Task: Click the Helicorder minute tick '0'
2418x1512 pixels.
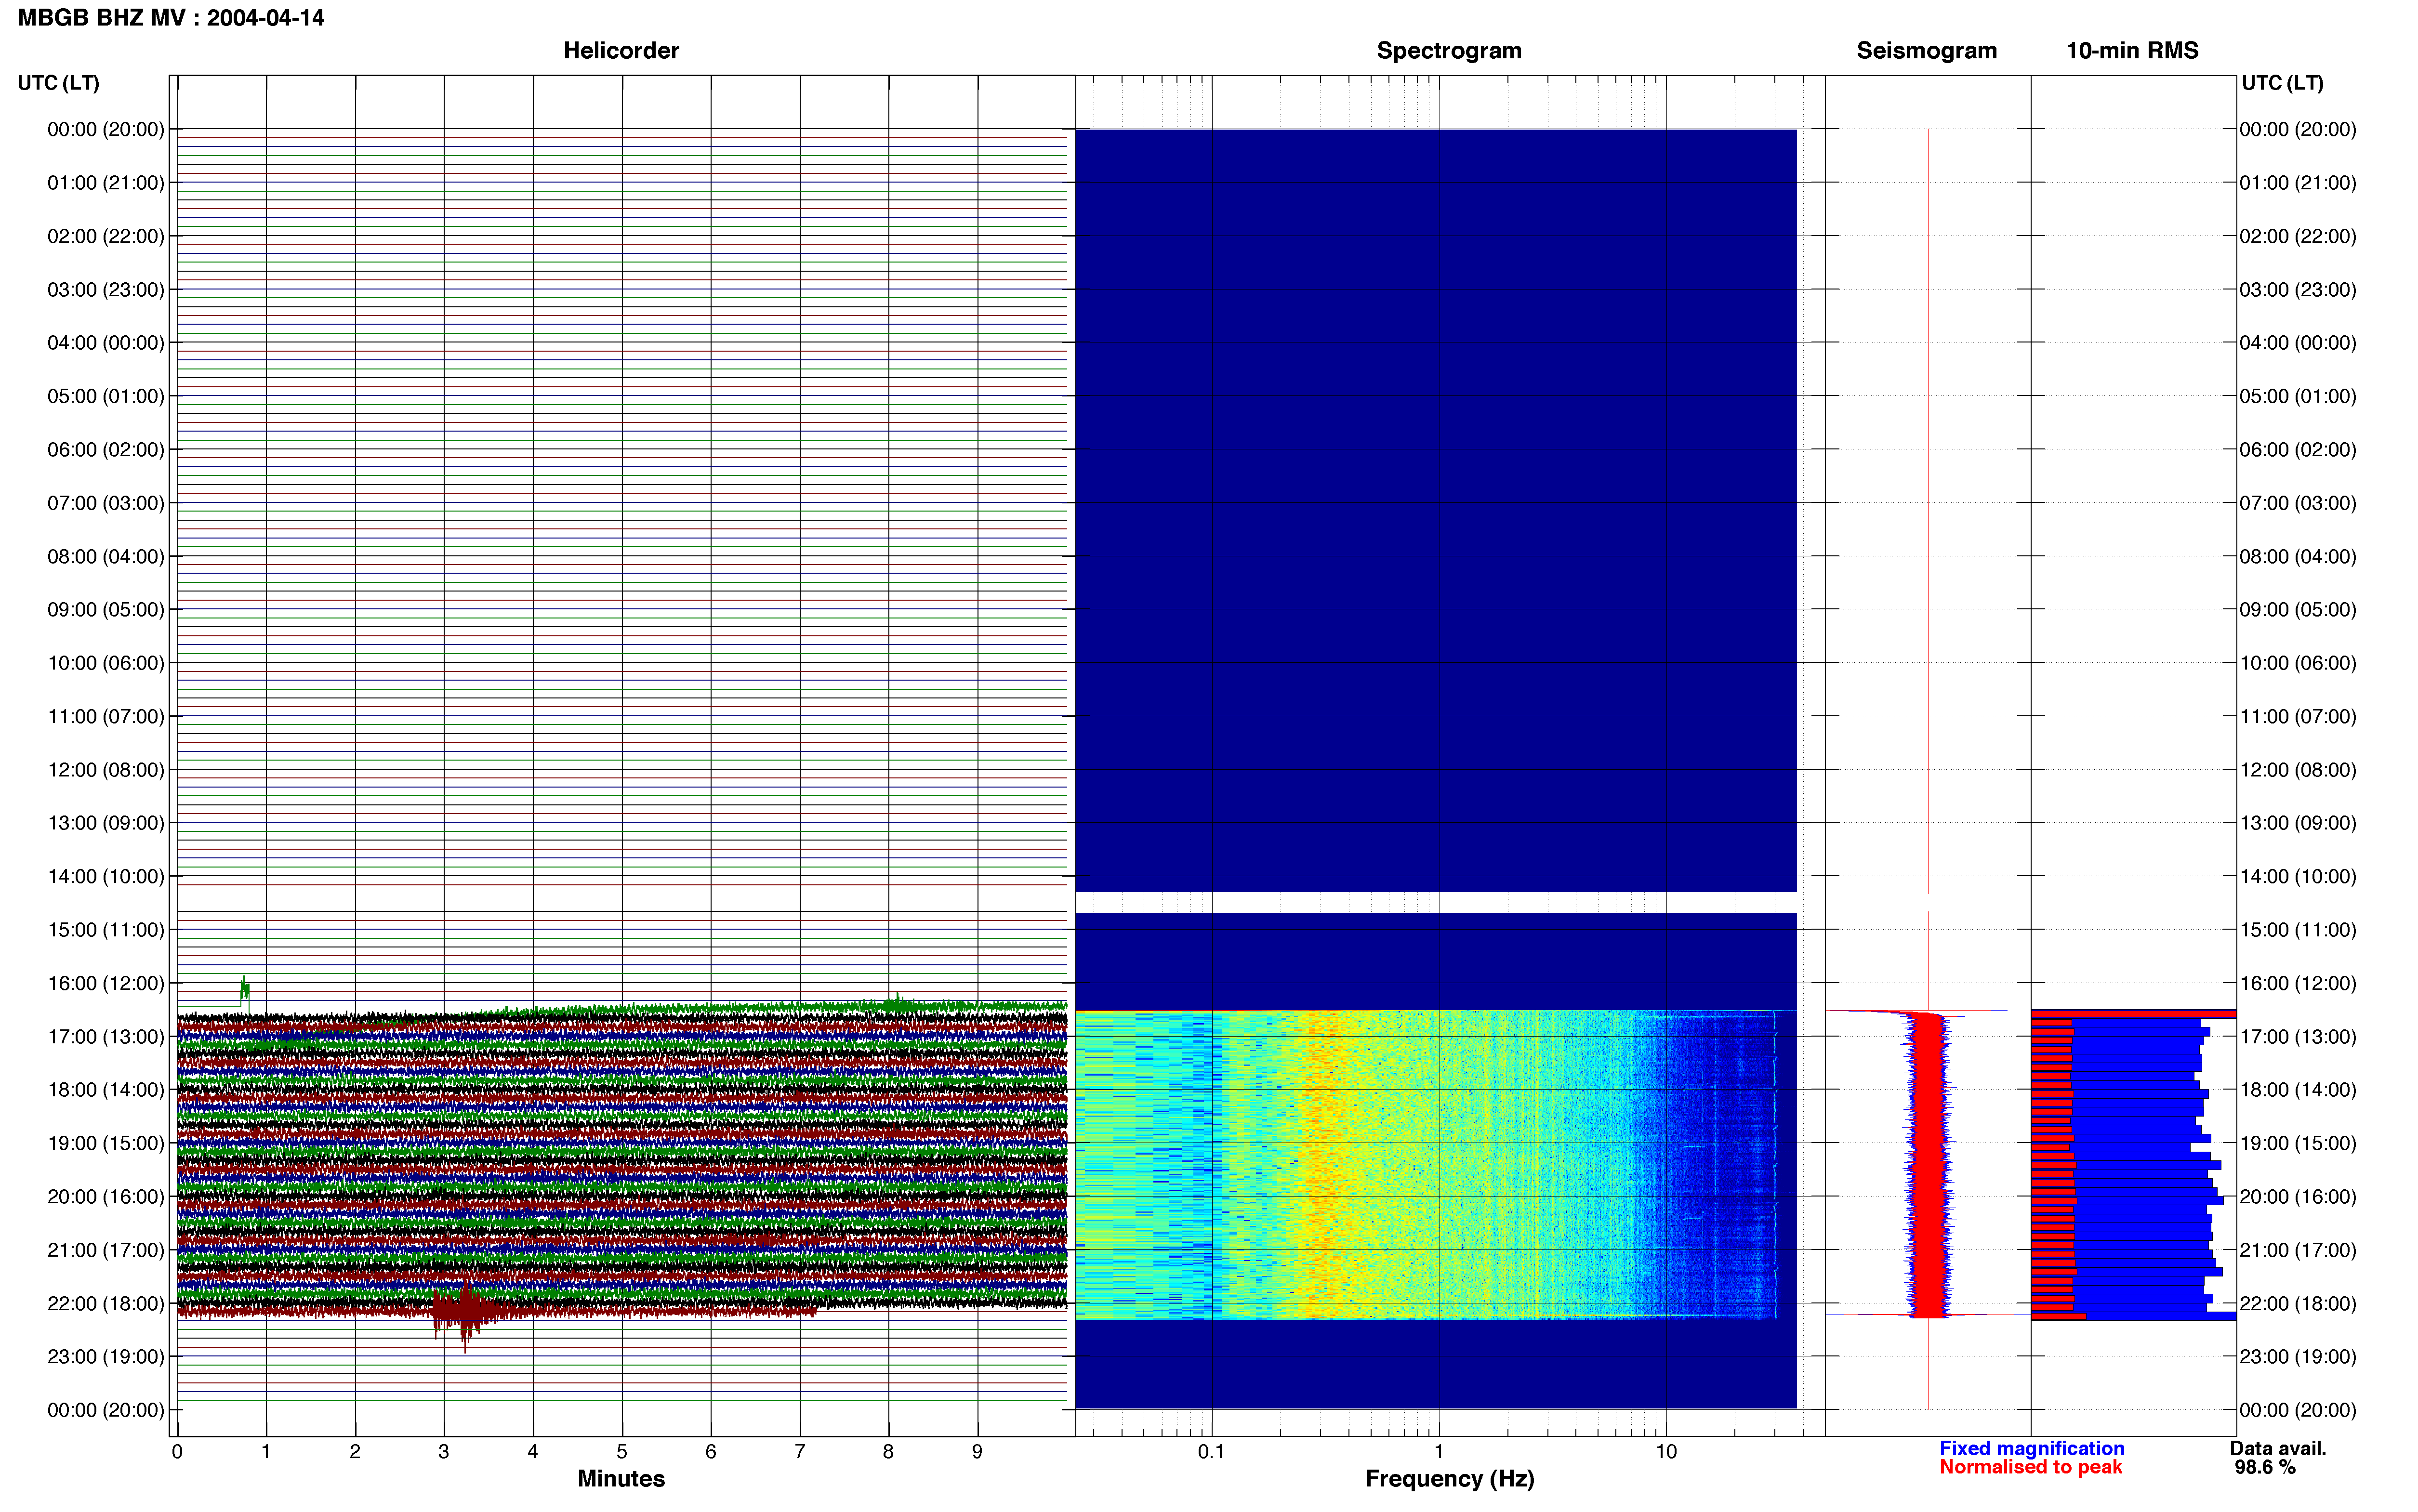Action: coord(177,1451)
